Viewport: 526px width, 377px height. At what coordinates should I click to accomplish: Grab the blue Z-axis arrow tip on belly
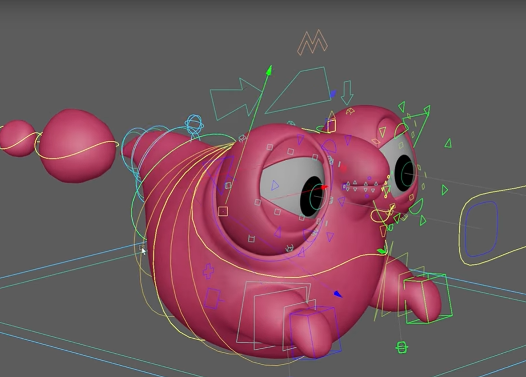point(338,294)
